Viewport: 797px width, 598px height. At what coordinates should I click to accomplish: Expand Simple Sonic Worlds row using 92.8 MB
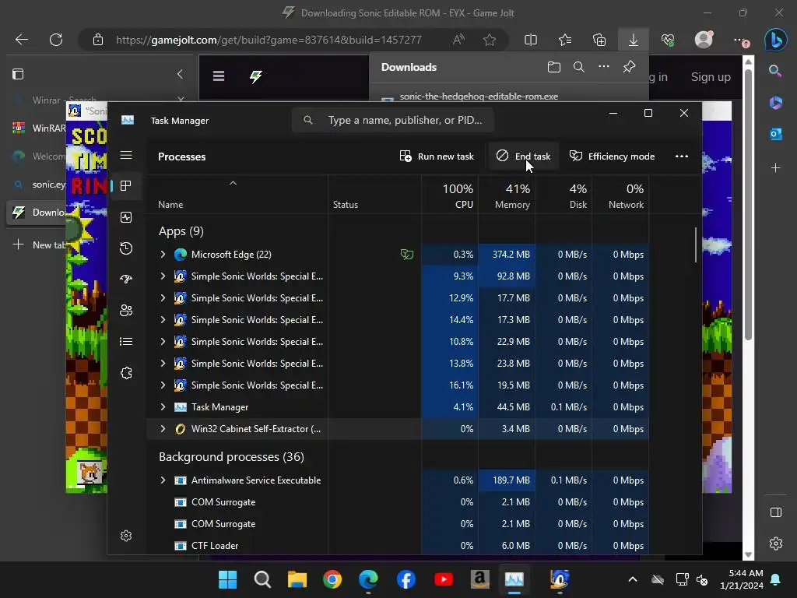163,276
